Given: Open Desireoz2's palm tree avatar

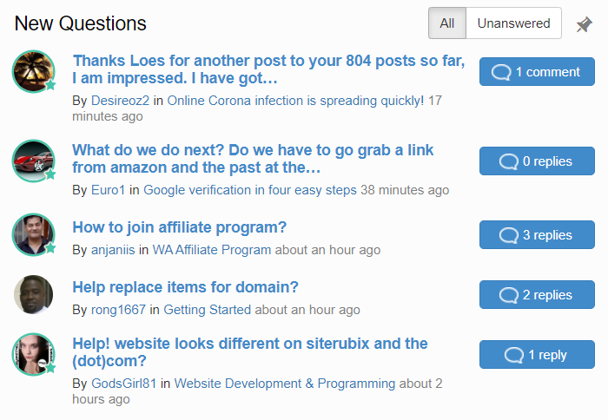Looking at the screenshot, I should pyautogui.click(x=34, y=71).
